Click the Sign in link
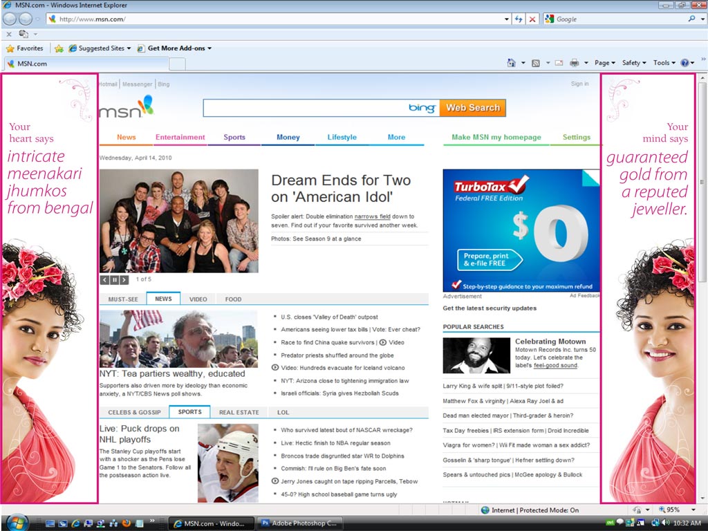Image resolution: width=708 pixels, height=531 pixels. click(x=580, y=84)
